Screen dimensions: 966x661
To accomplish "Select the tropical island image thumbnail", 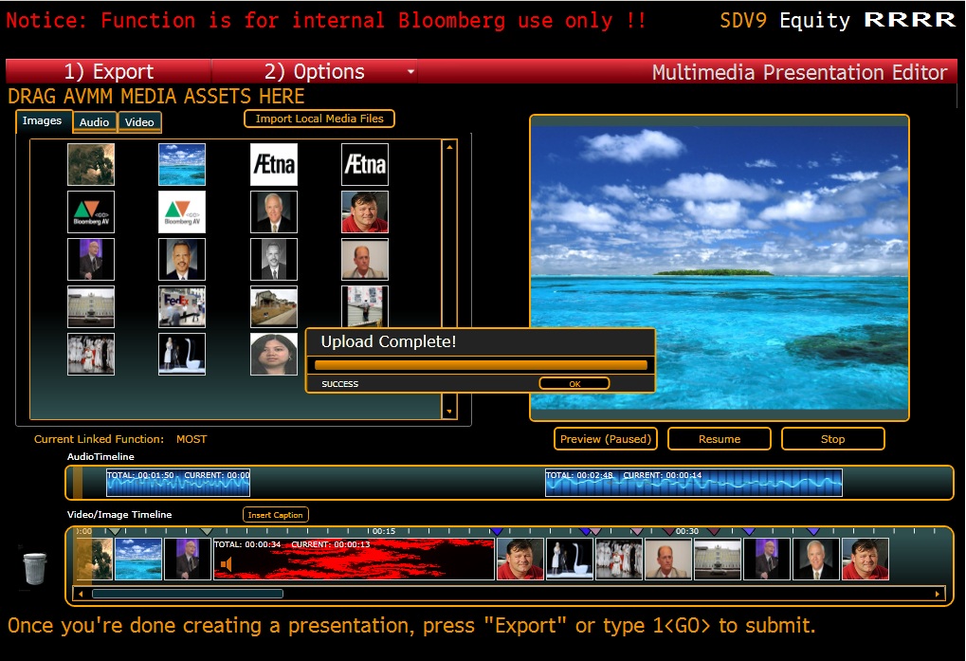I will coord(182,165).
